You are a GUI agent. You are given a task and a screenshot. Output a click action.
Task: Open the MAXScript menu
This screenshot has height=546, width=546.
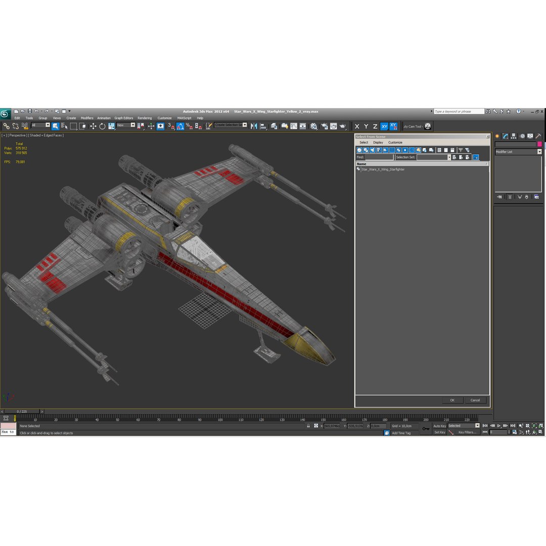point(184,118)
